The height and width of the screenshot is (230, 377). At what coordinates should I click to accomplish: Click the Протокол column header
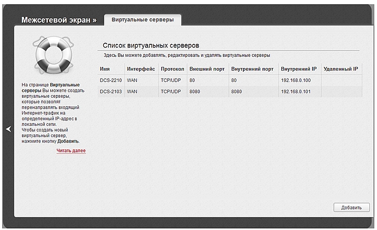(x=173, y=69)
